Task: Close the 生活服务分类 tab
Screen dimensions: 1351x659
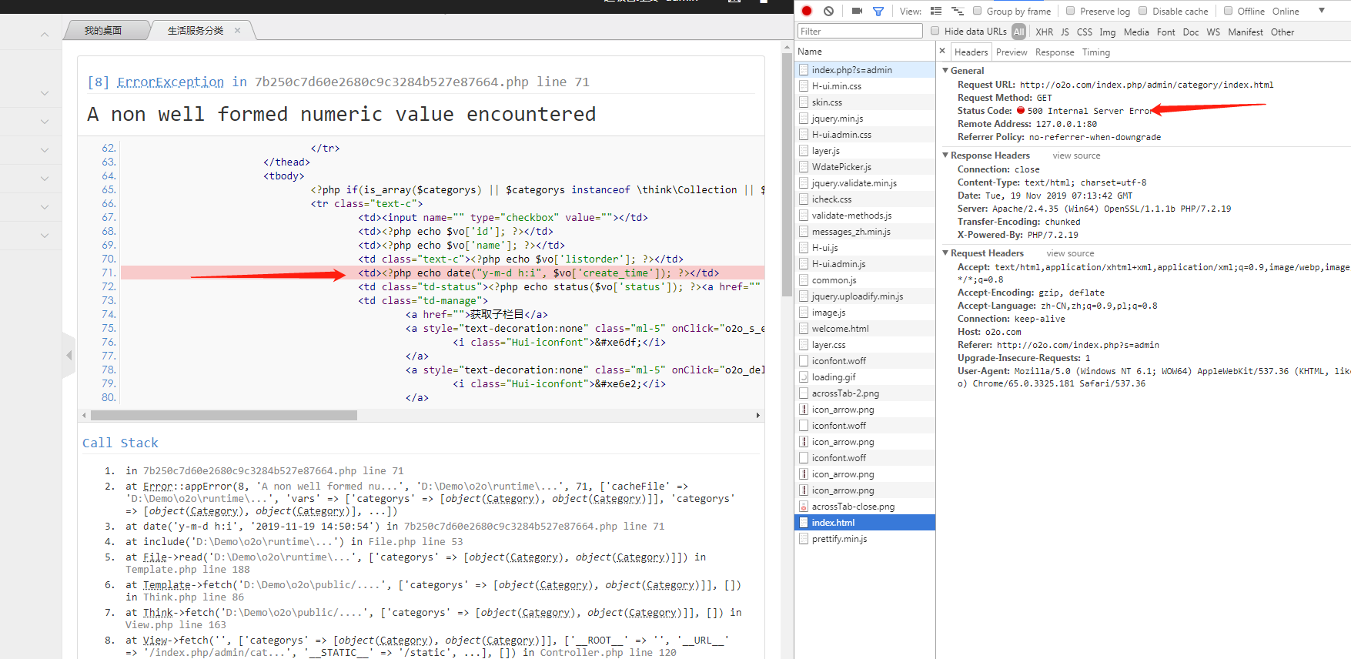Action: coord(237,30)
